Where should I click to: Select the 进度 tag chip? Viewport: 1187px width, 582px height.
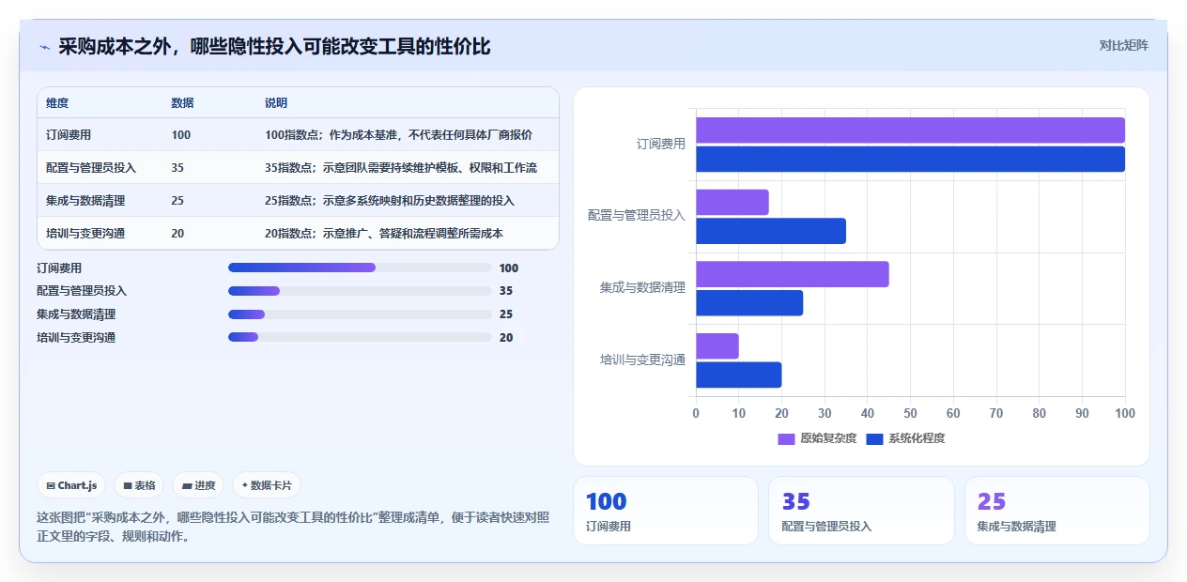(x=198, y=485)
